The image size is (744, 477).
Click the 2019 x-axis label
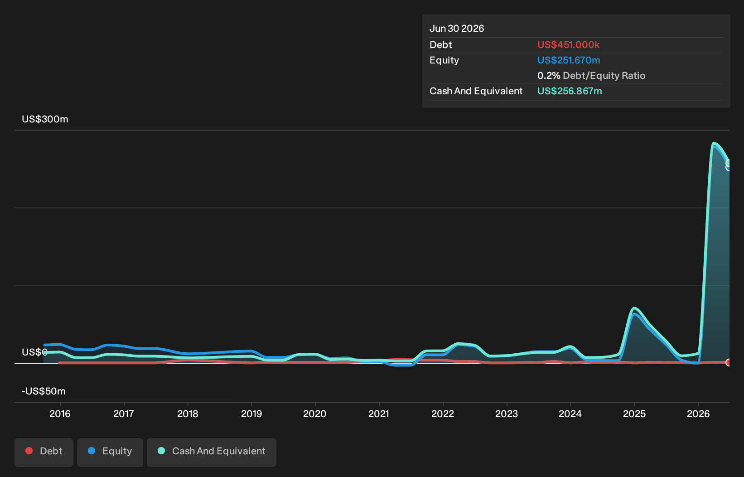click(x=251, y=414)
